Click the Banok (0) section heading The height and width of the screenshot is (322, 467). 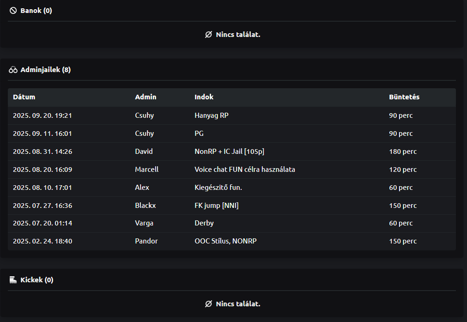tap(36, 11)
